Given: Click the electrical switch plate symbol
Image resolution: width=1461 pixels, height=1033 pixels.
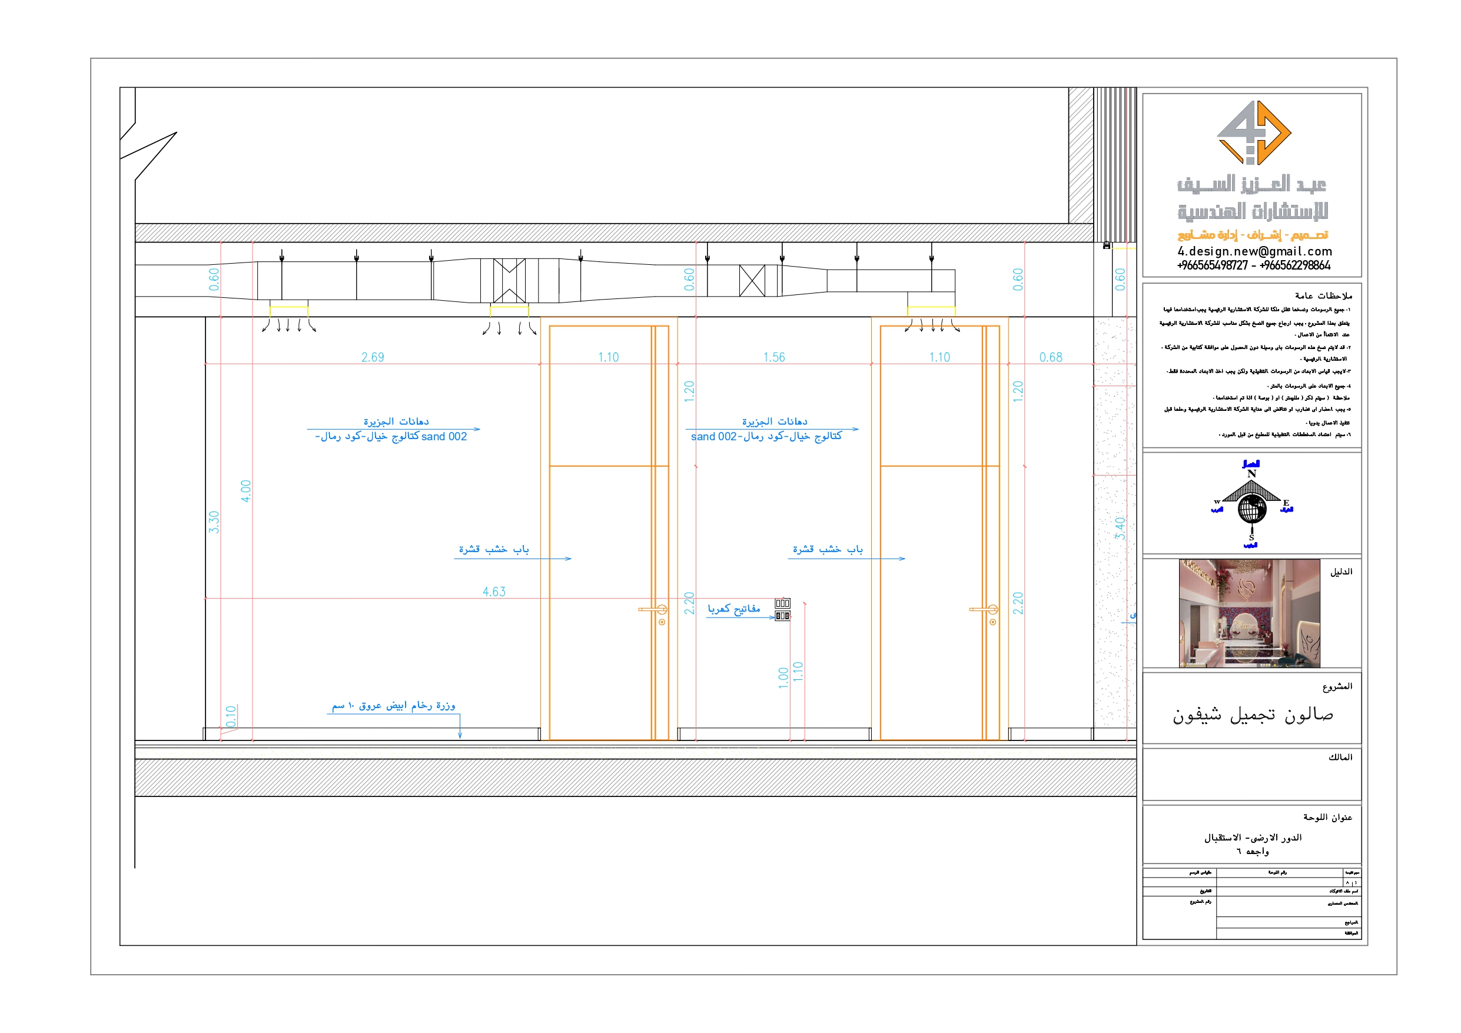Looking at the screenshot, I should (782, 609).
